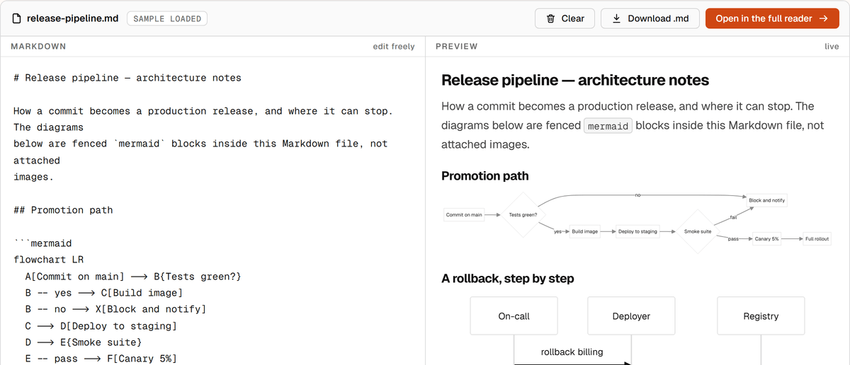Open in the full reader
Screen dimensions: 850x365
pyautogui.click(x=772, y=18)
